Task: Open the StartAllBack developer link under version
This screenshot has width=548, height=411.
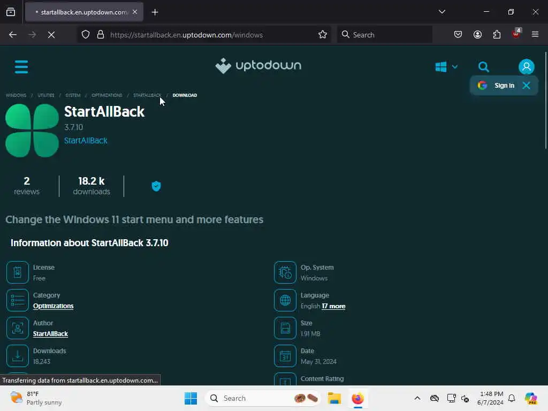Action: pyautogui.click(x=86, y=141)
